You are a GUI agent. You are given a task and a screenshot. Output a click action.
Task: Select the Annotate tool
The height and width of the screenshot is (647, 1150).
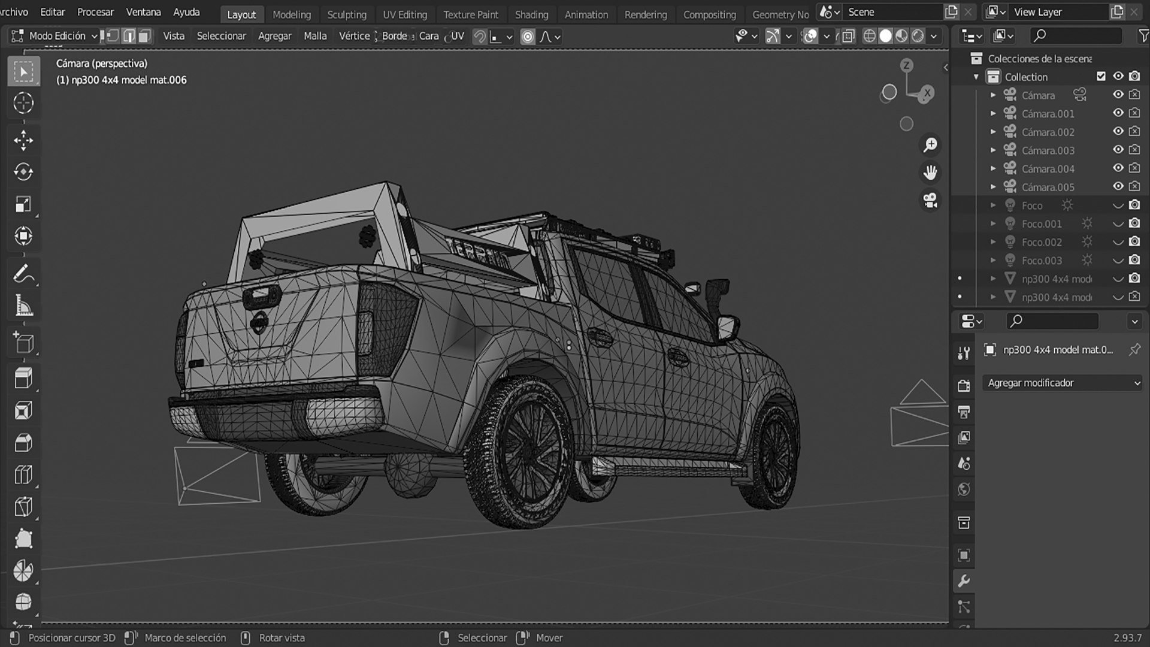pos(23,274)
